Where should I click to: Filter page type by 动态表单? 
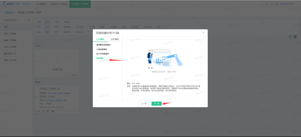[x=80, y=27]
